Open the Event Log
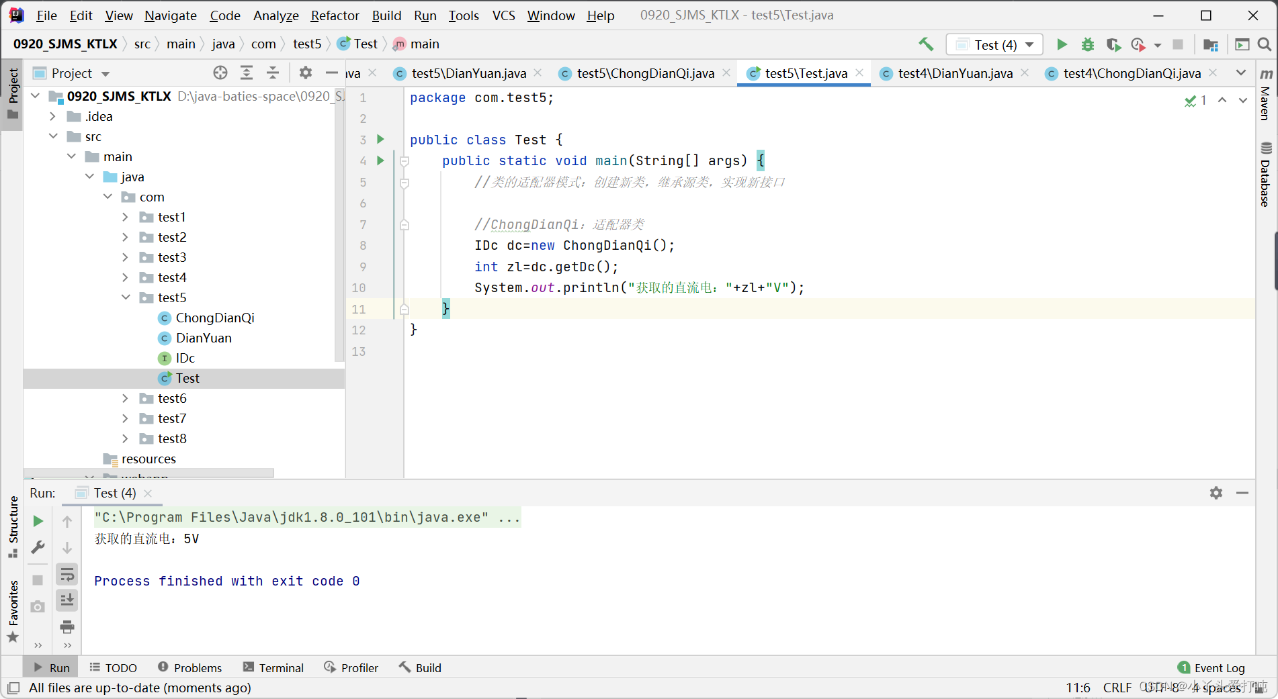Viewport: 1278px width, 699px height. click(1211, 668)
